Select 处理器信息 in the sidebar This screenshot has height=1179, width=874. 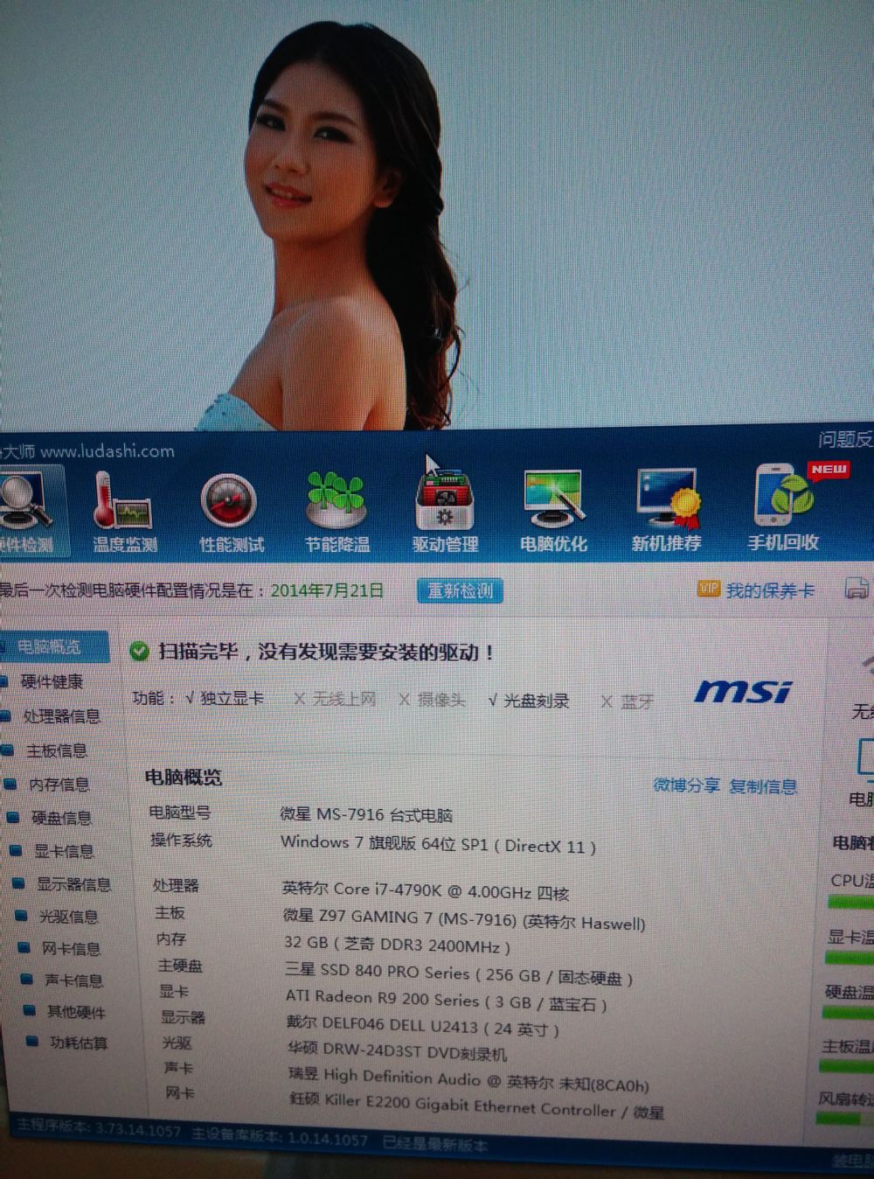coord(60,716)
